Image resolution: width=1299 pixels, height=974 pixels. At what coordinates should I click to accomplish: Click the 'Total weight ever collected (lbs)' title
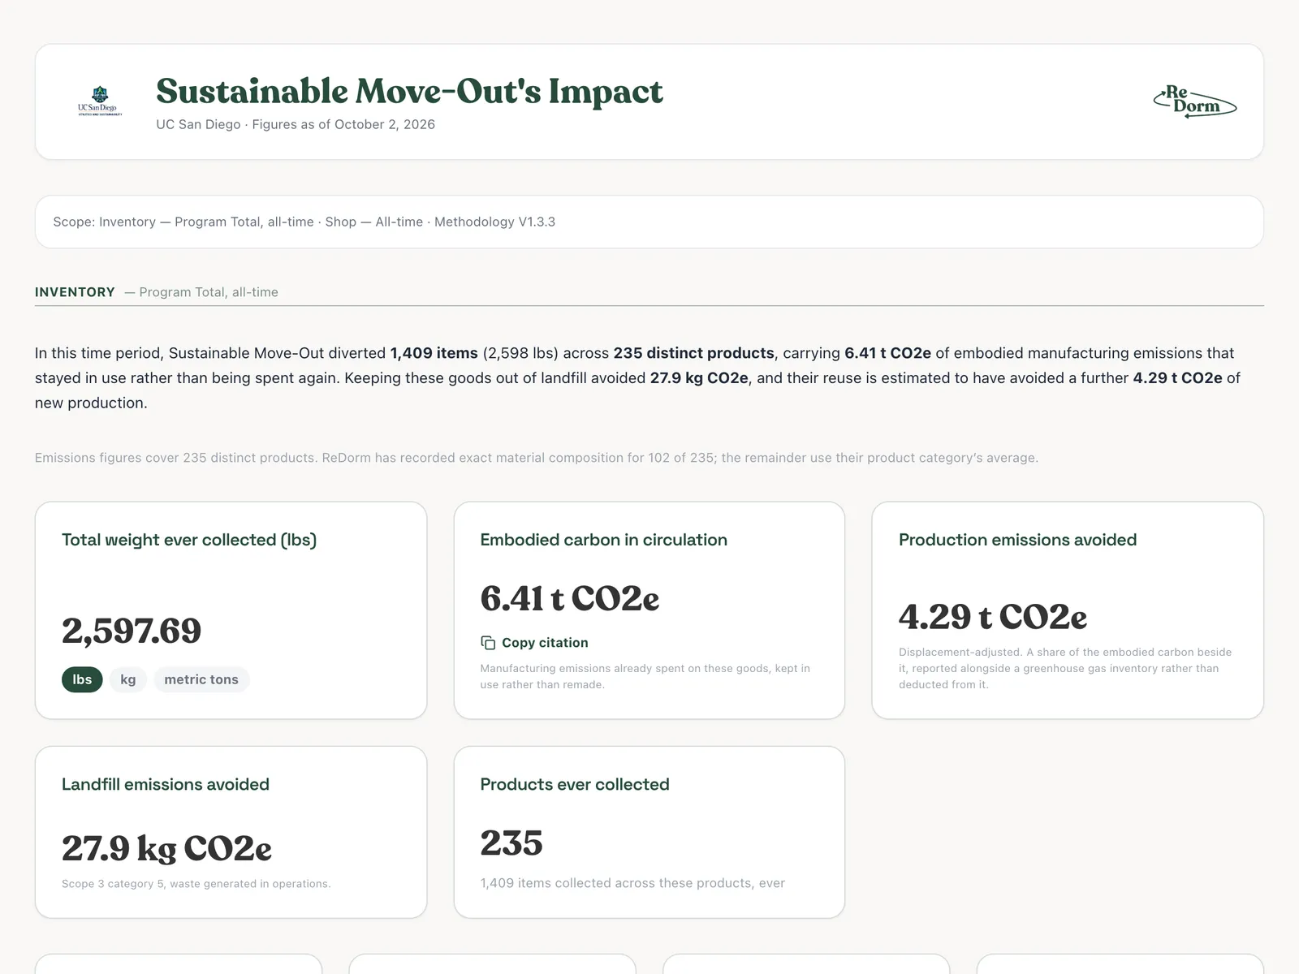click(x=189, y=540)
